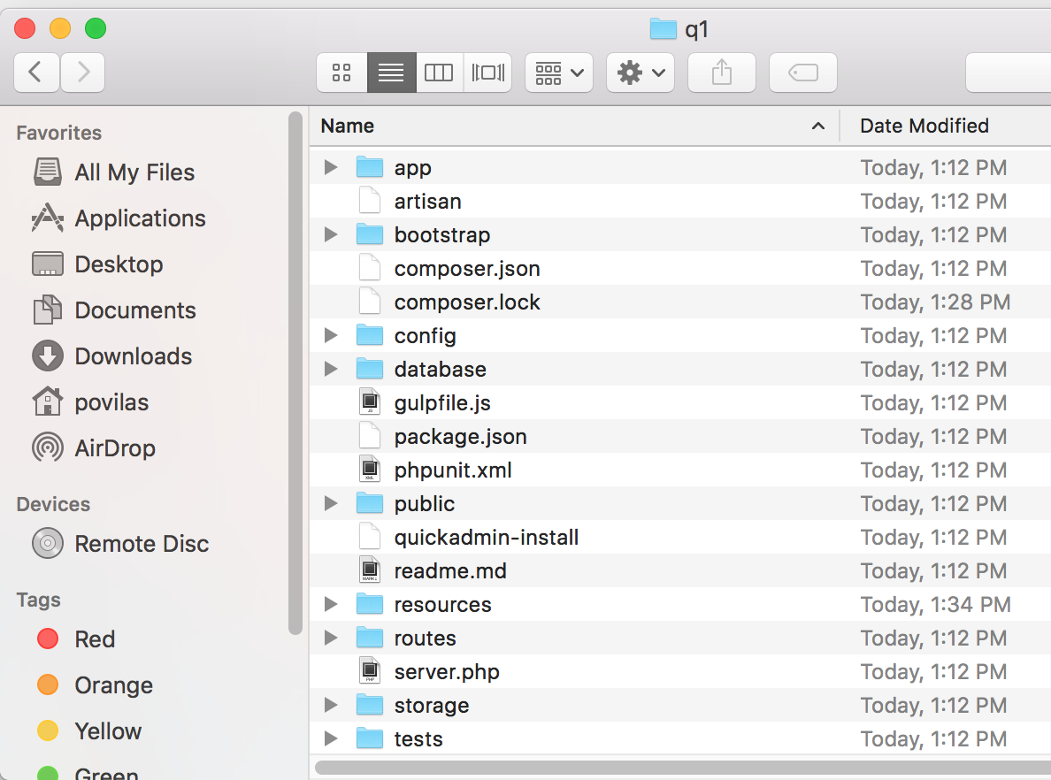Switch to Cover Flow view
The height and width of the screenshot is (780, 1051).
[x=487, y=73]
